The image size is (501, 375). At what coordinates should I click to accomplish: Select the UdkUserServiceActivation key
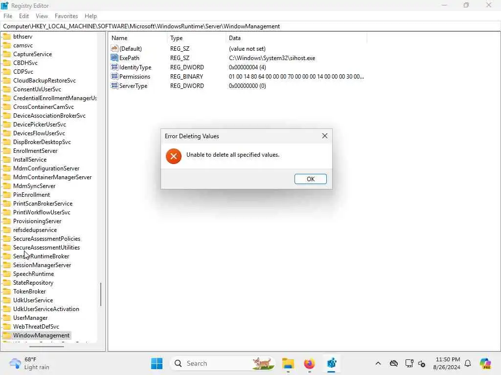[46, 309]
